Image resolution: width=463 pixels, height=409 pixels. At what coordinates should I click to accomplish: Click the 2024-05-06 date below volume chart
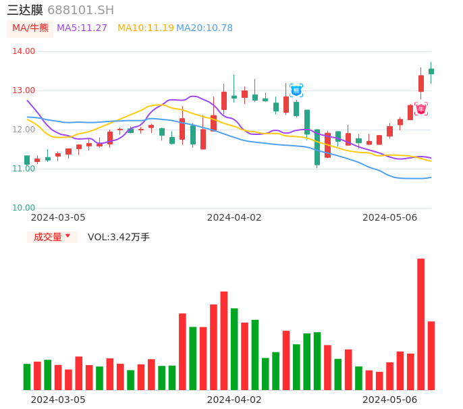[389, 399]
